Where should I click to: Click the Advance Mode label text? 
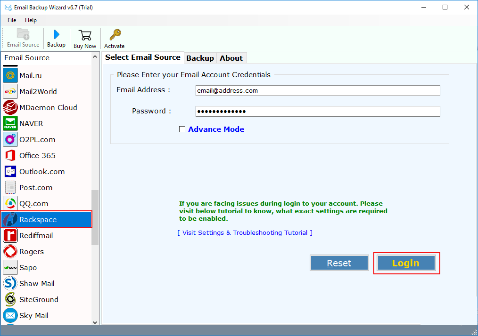(216, 129)
